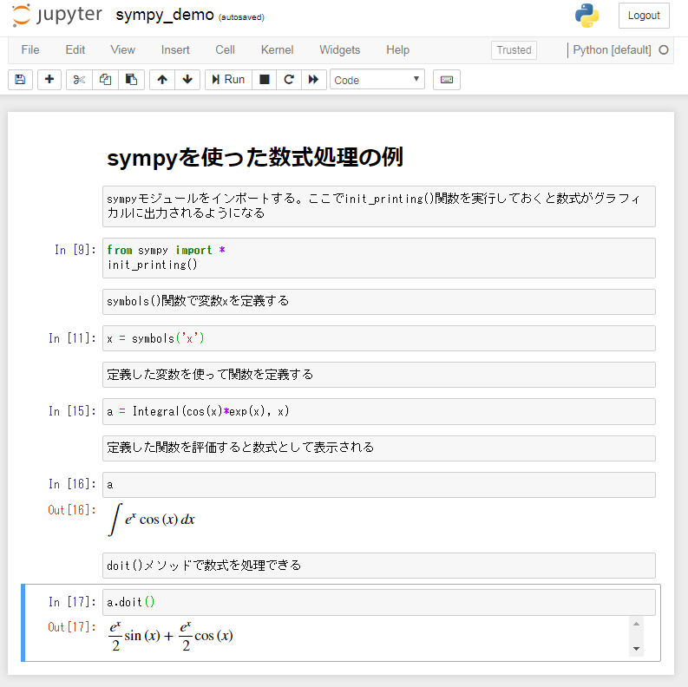Image resolution: width=688 pixels, height=687 pixels.
Task: Click the kernel idle indicator circle
Action: [664, 50]
